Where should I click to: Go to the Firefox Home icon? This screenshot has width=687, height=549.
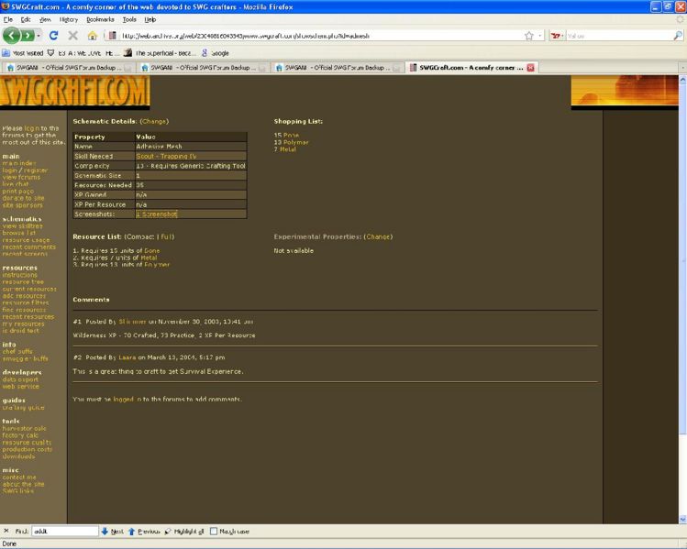click(x=91, y=36)
